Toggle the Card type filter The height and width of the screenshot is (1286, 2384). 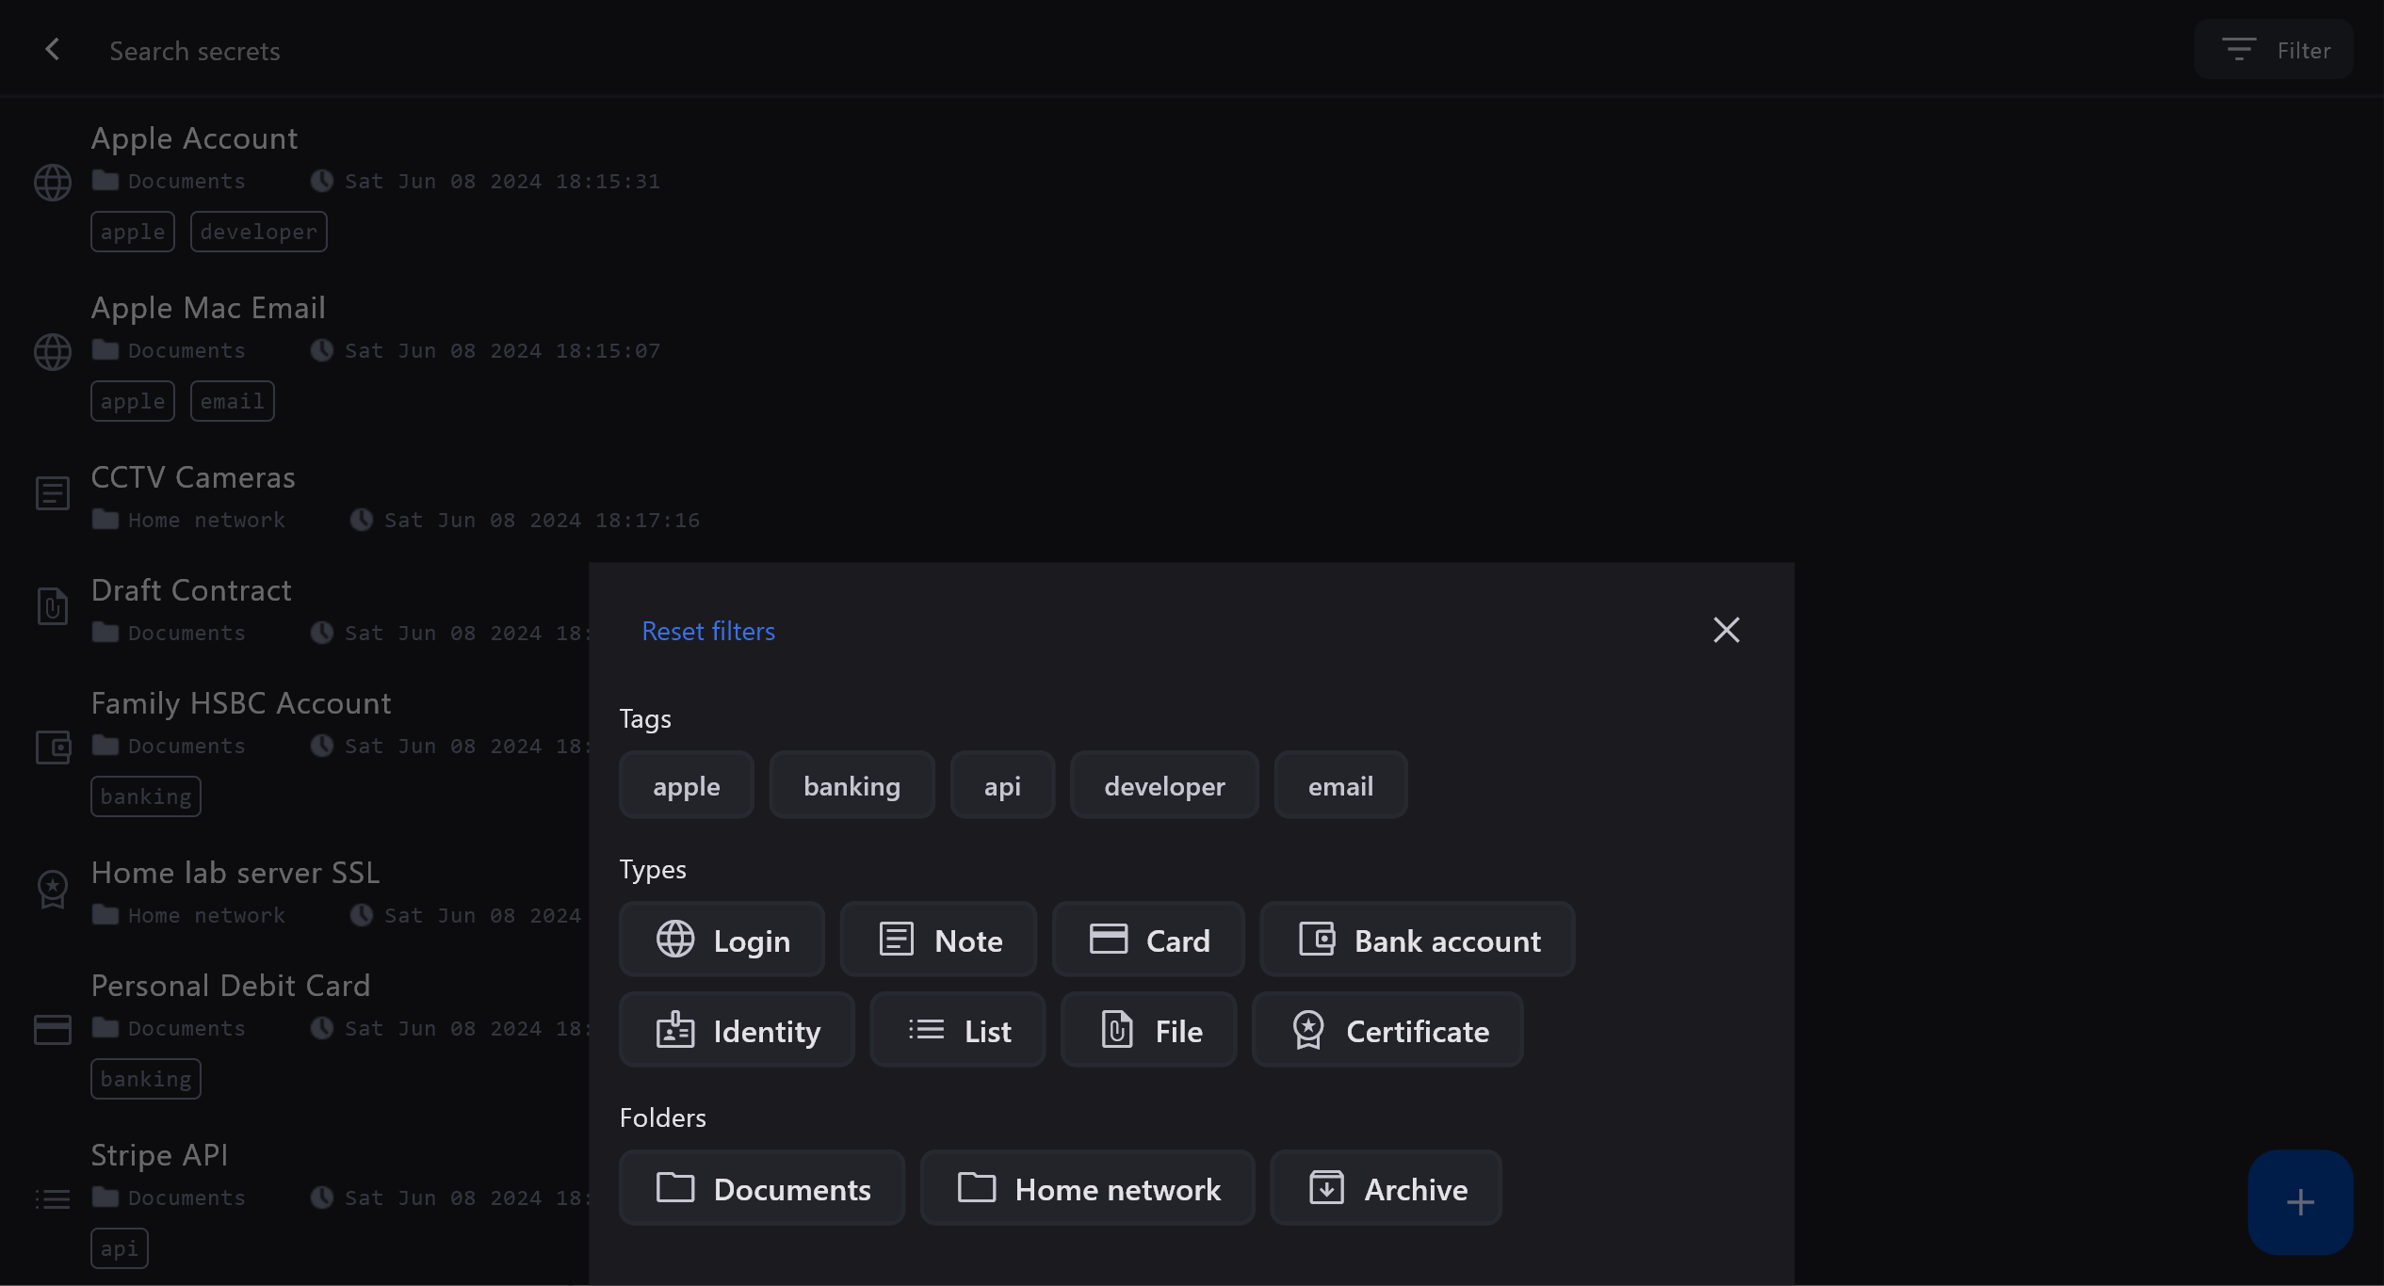pyautogui.click(x=1148, y=940)
